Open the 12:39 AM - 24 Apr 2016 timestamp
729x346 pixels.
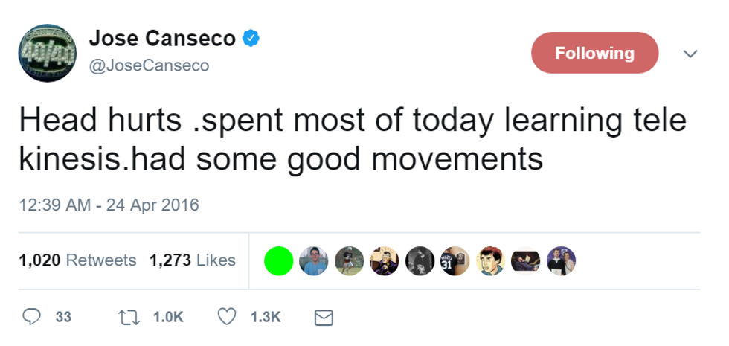[x=108, y=204]
